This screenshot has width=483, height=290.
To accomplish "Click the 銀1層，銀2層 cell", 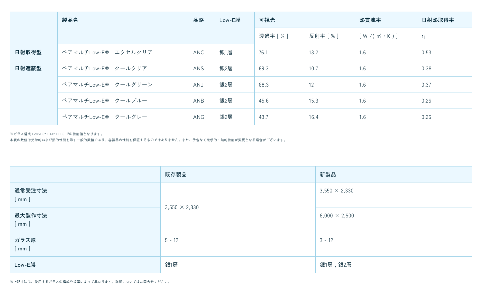I will click(x=335, y=265).
